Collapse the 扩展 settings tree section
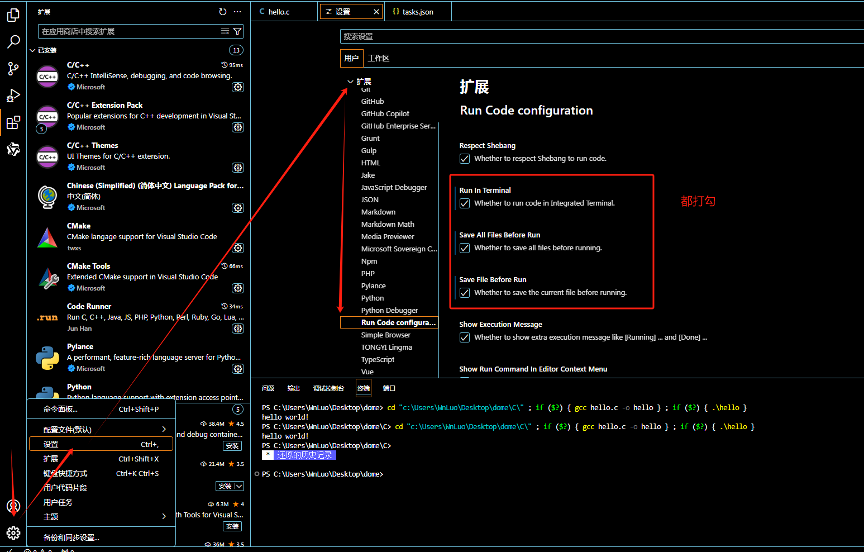 coord(350,82)
